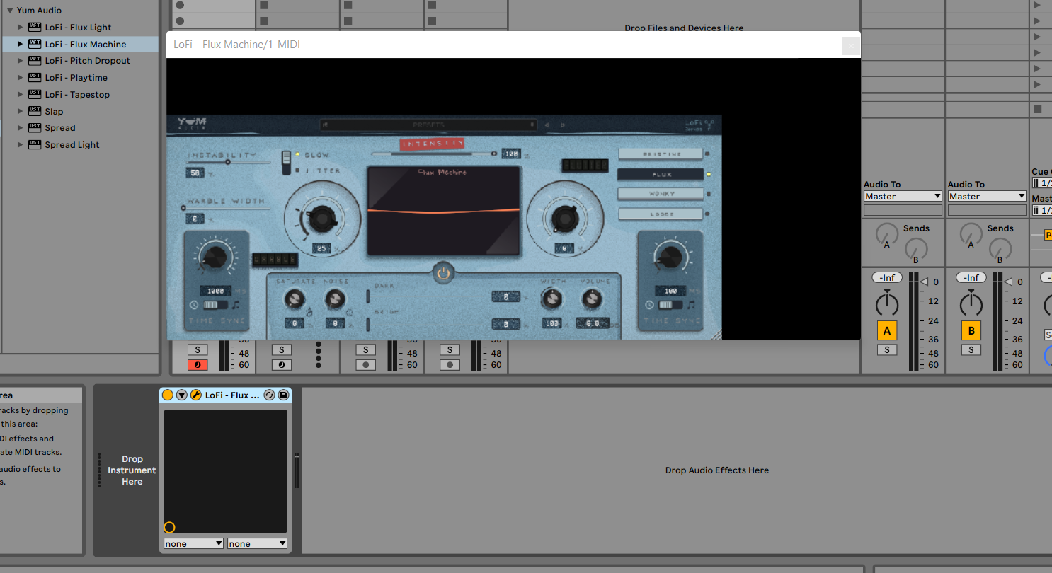
Task: Click the save preset disk icon on the device
Action: pos(283,395)
